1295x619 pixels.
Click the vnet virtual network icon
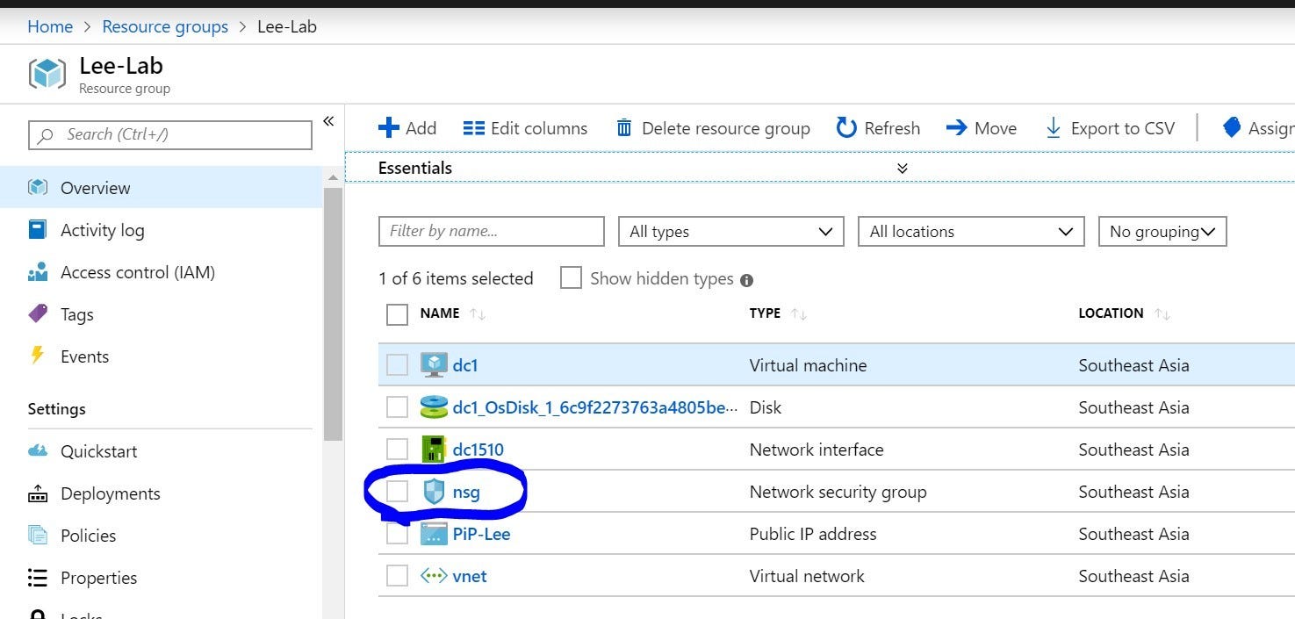pyautogui.click(x=434, y=576)
